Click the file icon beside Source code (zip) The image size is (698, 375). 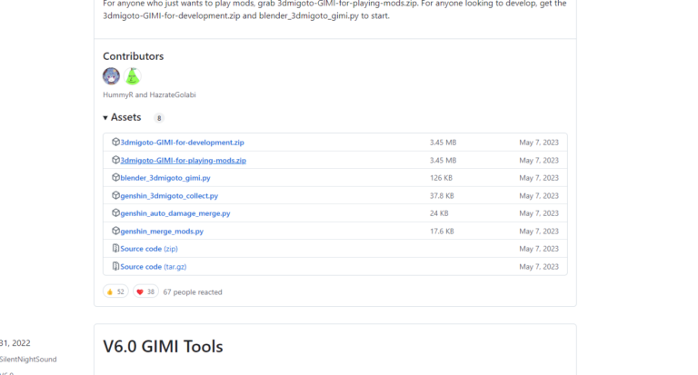(x=115, y=249)
